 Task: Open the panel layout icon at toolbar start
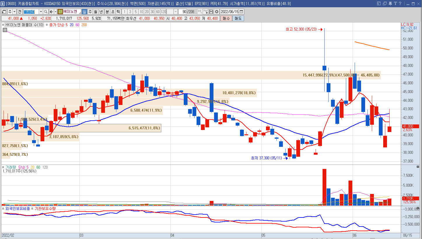4,12
